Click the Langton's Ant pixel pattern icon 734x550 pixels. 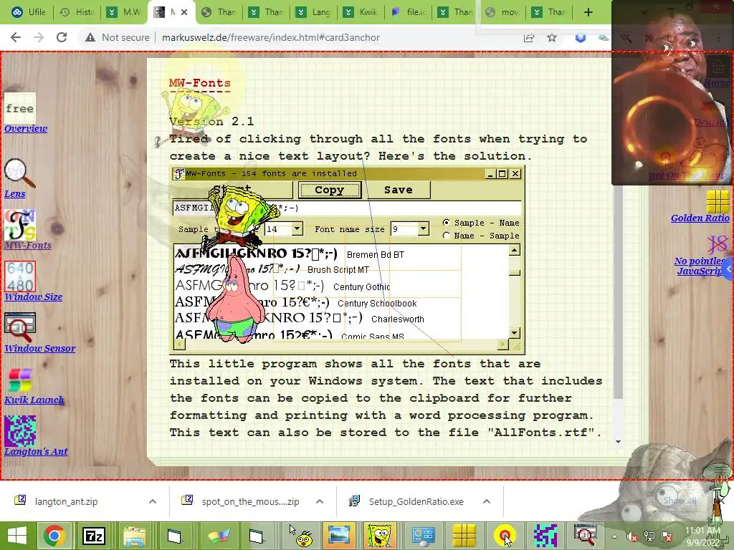pos(19,430)
